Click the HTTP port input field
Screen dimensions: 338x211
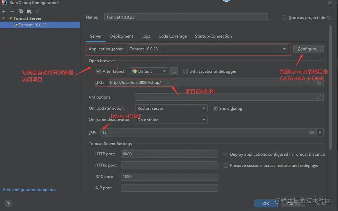point(169,154)
